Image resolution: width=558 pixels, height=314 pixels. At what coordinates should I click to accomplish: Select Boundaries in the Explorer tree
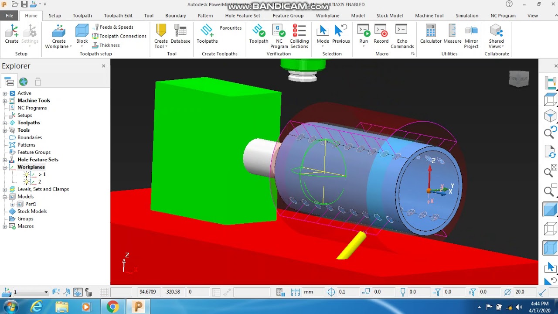tap(30, 137)
